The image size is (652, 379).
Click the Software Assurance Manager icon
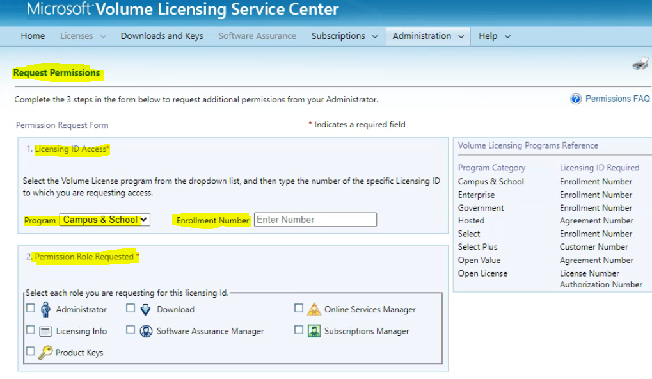click(x=146, y=331)
